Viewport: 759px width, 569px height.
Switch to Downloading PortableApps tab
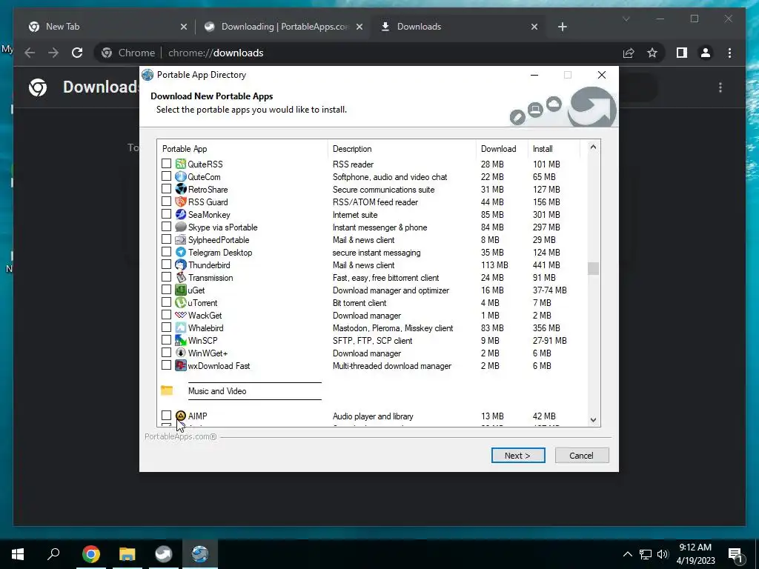[x=284, y=27]
